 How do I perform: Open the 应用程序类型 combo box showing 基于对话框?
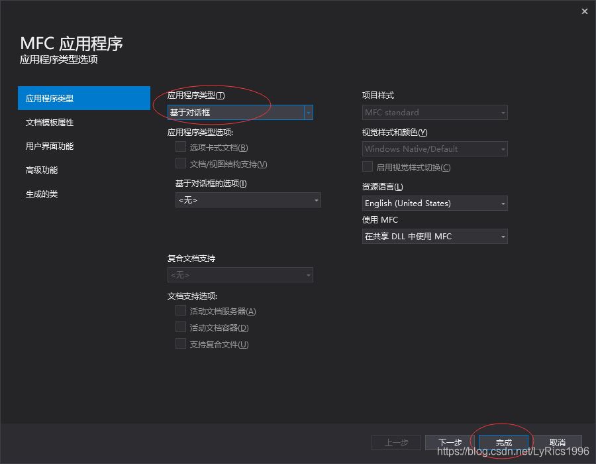click(240, 112)
